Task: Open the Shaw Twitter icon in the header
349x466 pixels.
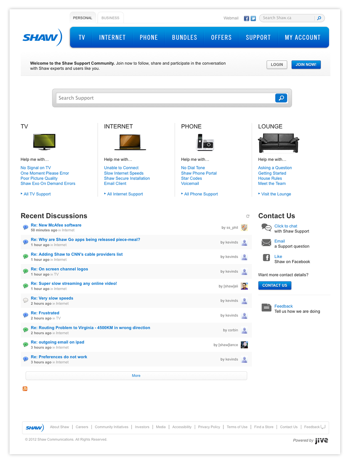Action: click(x=253, y=18)
